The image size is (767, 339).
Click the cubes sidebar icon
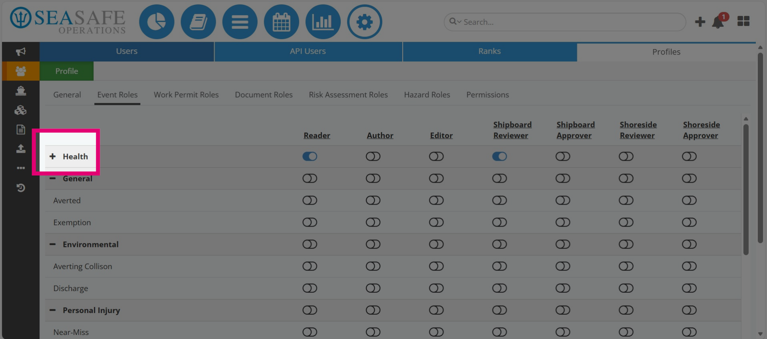(21, 110)
